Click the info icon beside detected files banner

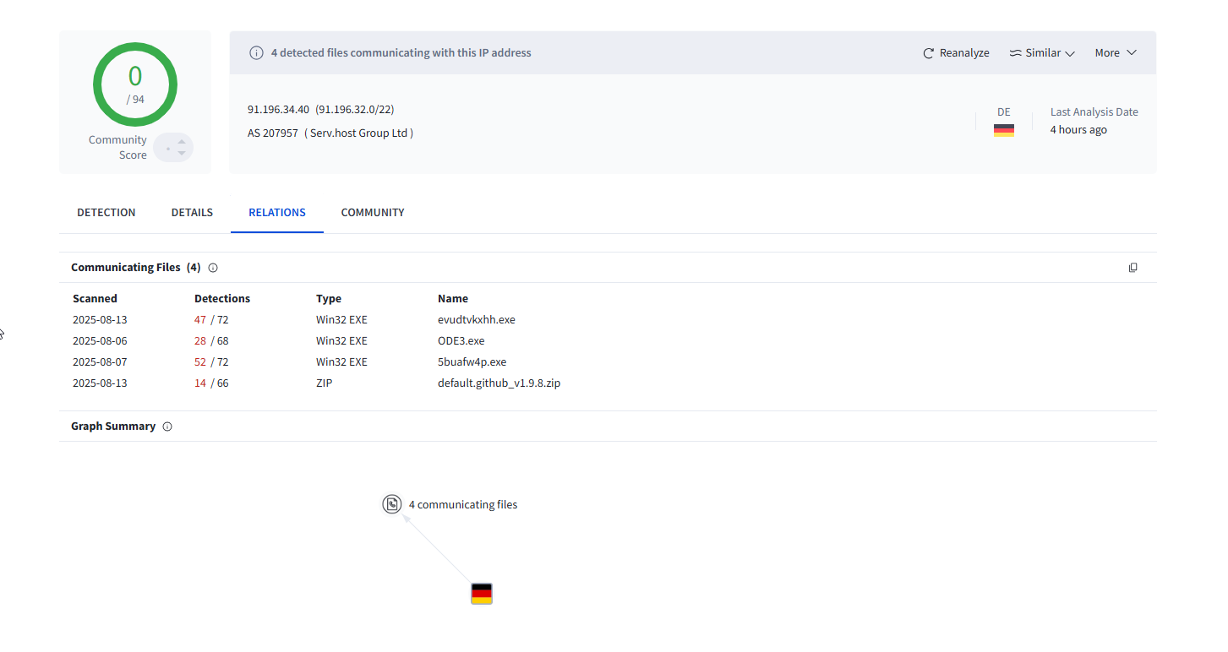(x=256, y=53)
